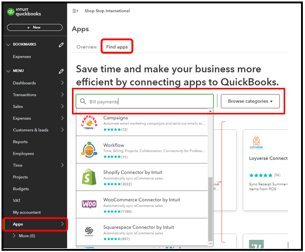This screenshot has width=305, height=252.
Task: Select the Shopify Connector app icon
Action: [x=89, y=177]
